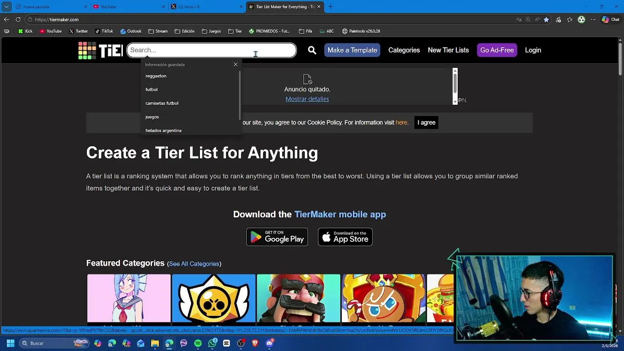Image resolution: width=624 pixels, height=351 pixels.
Task: Click the translate page icon
Action: (x=519, y=19)
